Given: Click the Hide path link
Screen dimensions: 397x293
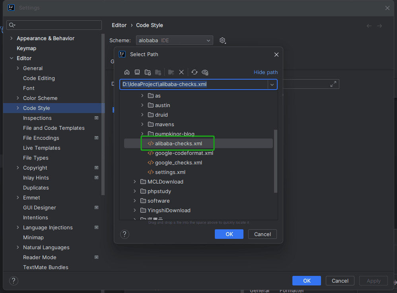Looking at the screenshot, I should point(266,72).
